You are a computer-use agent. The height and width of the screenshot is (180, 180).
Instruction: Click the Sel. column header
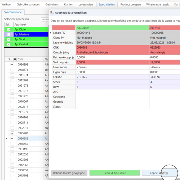(x=9, y=24)
